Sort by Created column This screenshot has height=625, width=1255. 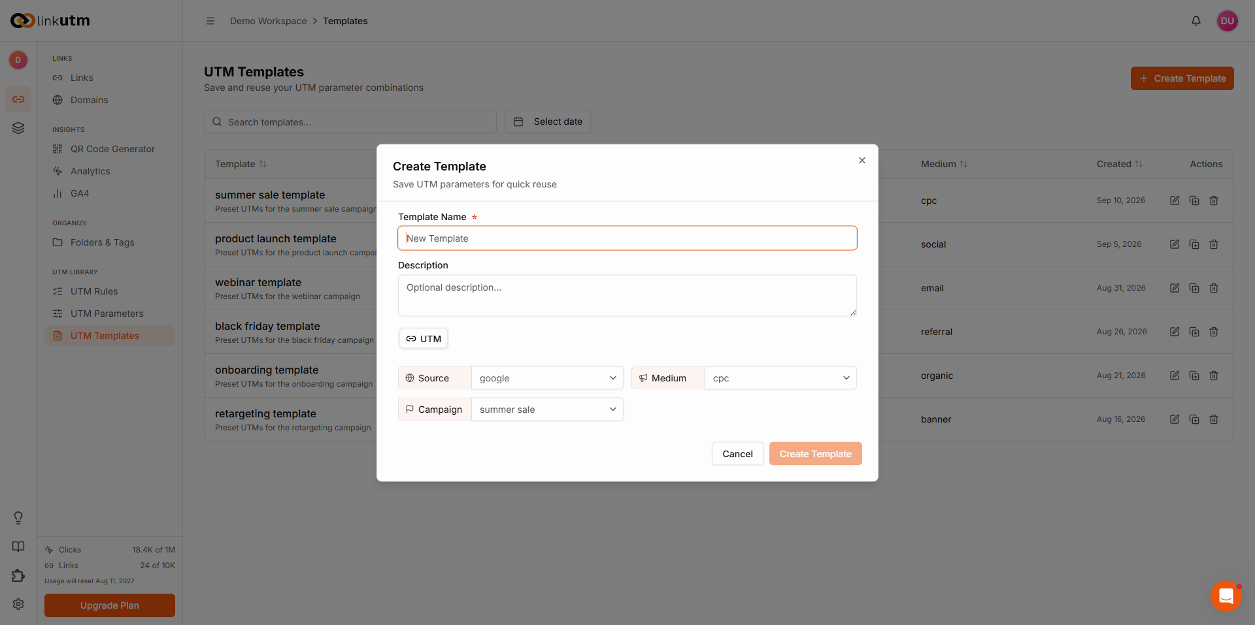[1120, 164]
